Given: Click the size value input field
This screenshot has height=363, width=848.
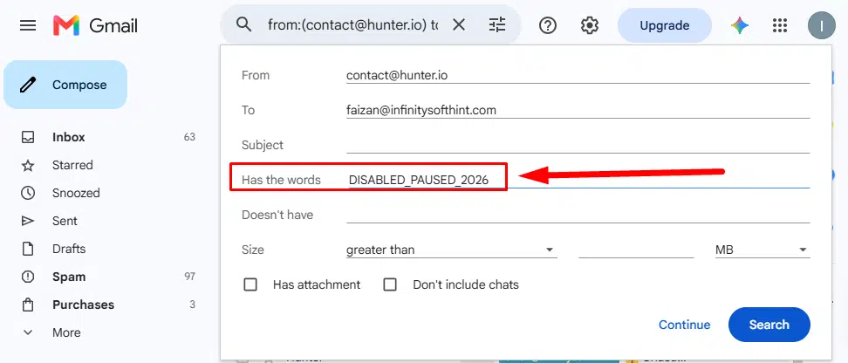Looking at the screenshot, I should (636, 250).
